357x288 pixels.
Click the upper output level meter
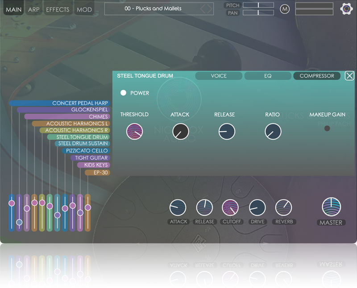[314, 5]
